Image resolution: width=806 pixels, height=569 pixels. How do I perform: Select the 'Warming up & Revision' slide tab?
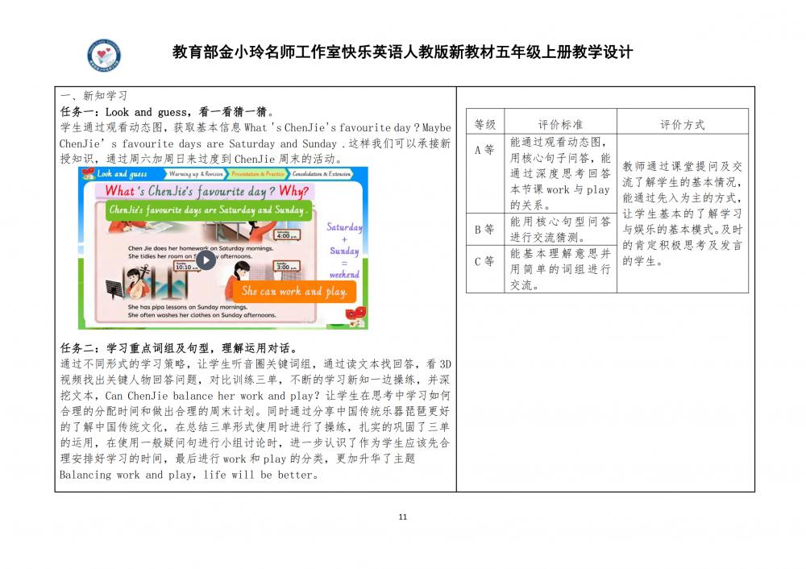(196, 174)
